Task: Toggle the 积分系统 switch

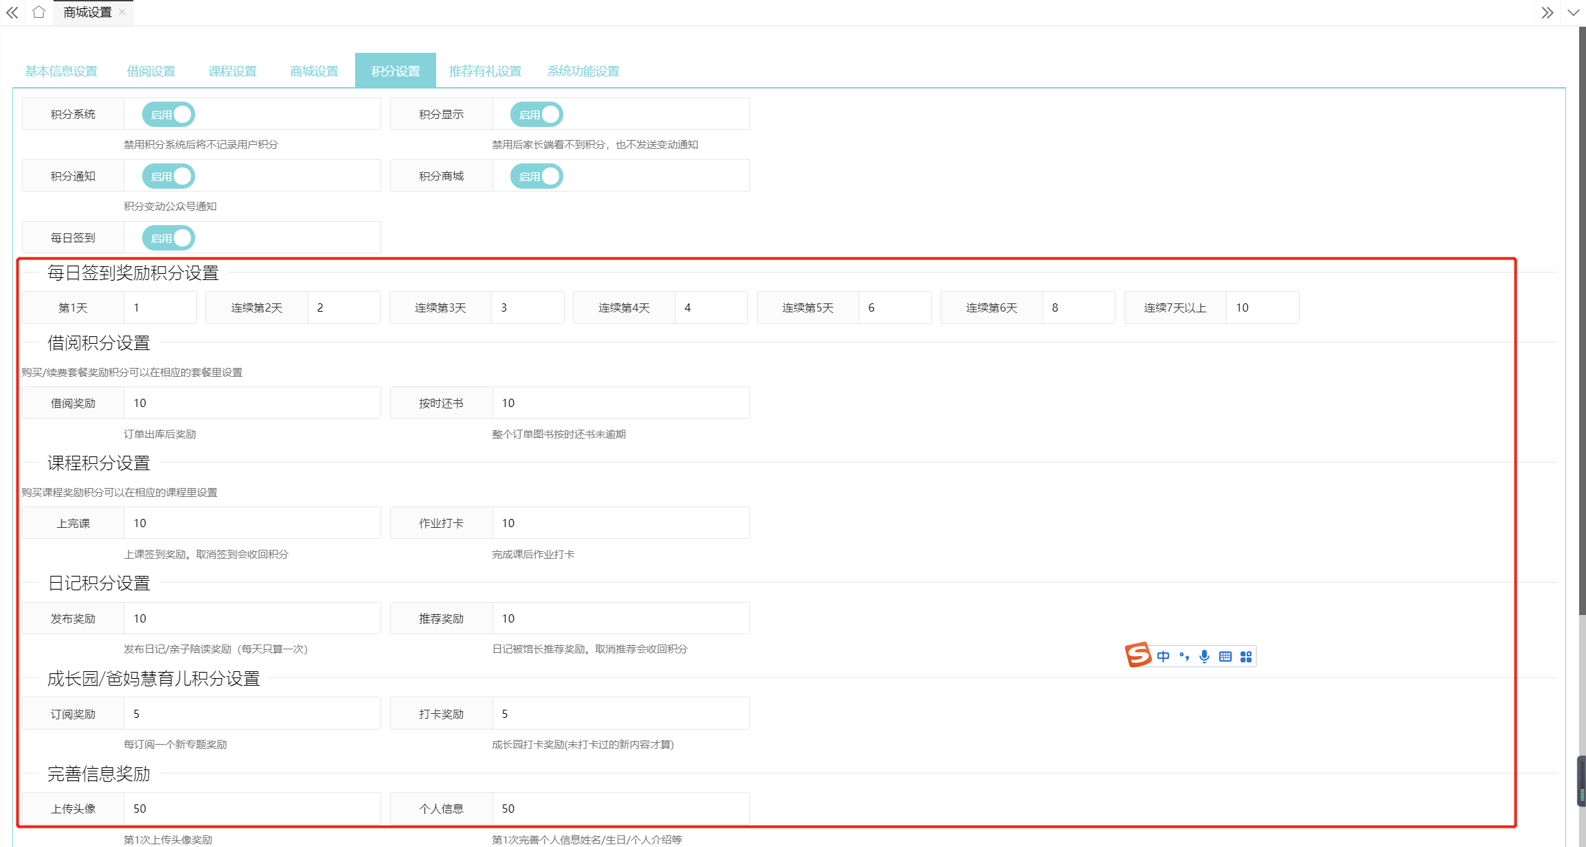Action: pos(168,114)
